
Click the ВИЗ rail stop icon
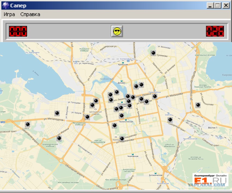76,62
